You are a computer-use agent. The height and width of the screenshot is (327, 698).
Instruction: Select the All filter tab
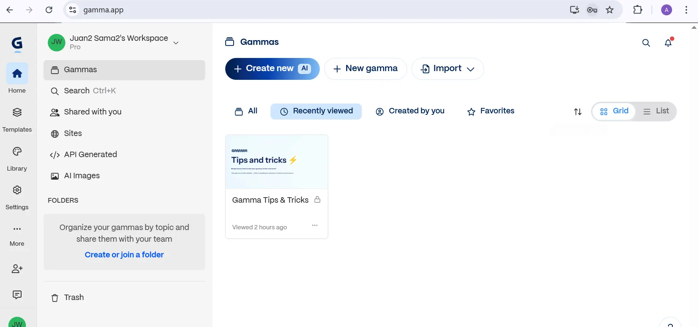(246, 111)
